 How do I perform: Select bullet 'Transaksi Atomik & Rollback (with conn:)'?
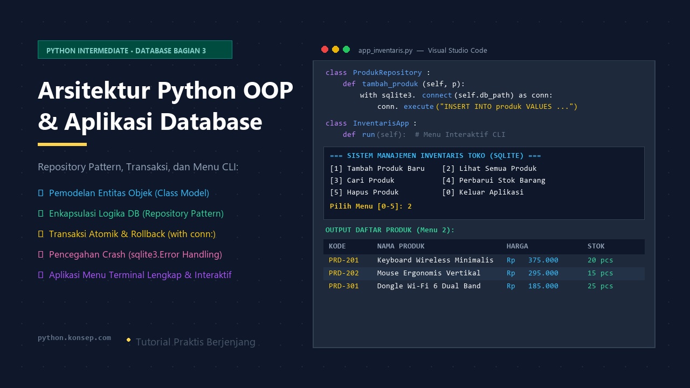(x=132, y=234)
